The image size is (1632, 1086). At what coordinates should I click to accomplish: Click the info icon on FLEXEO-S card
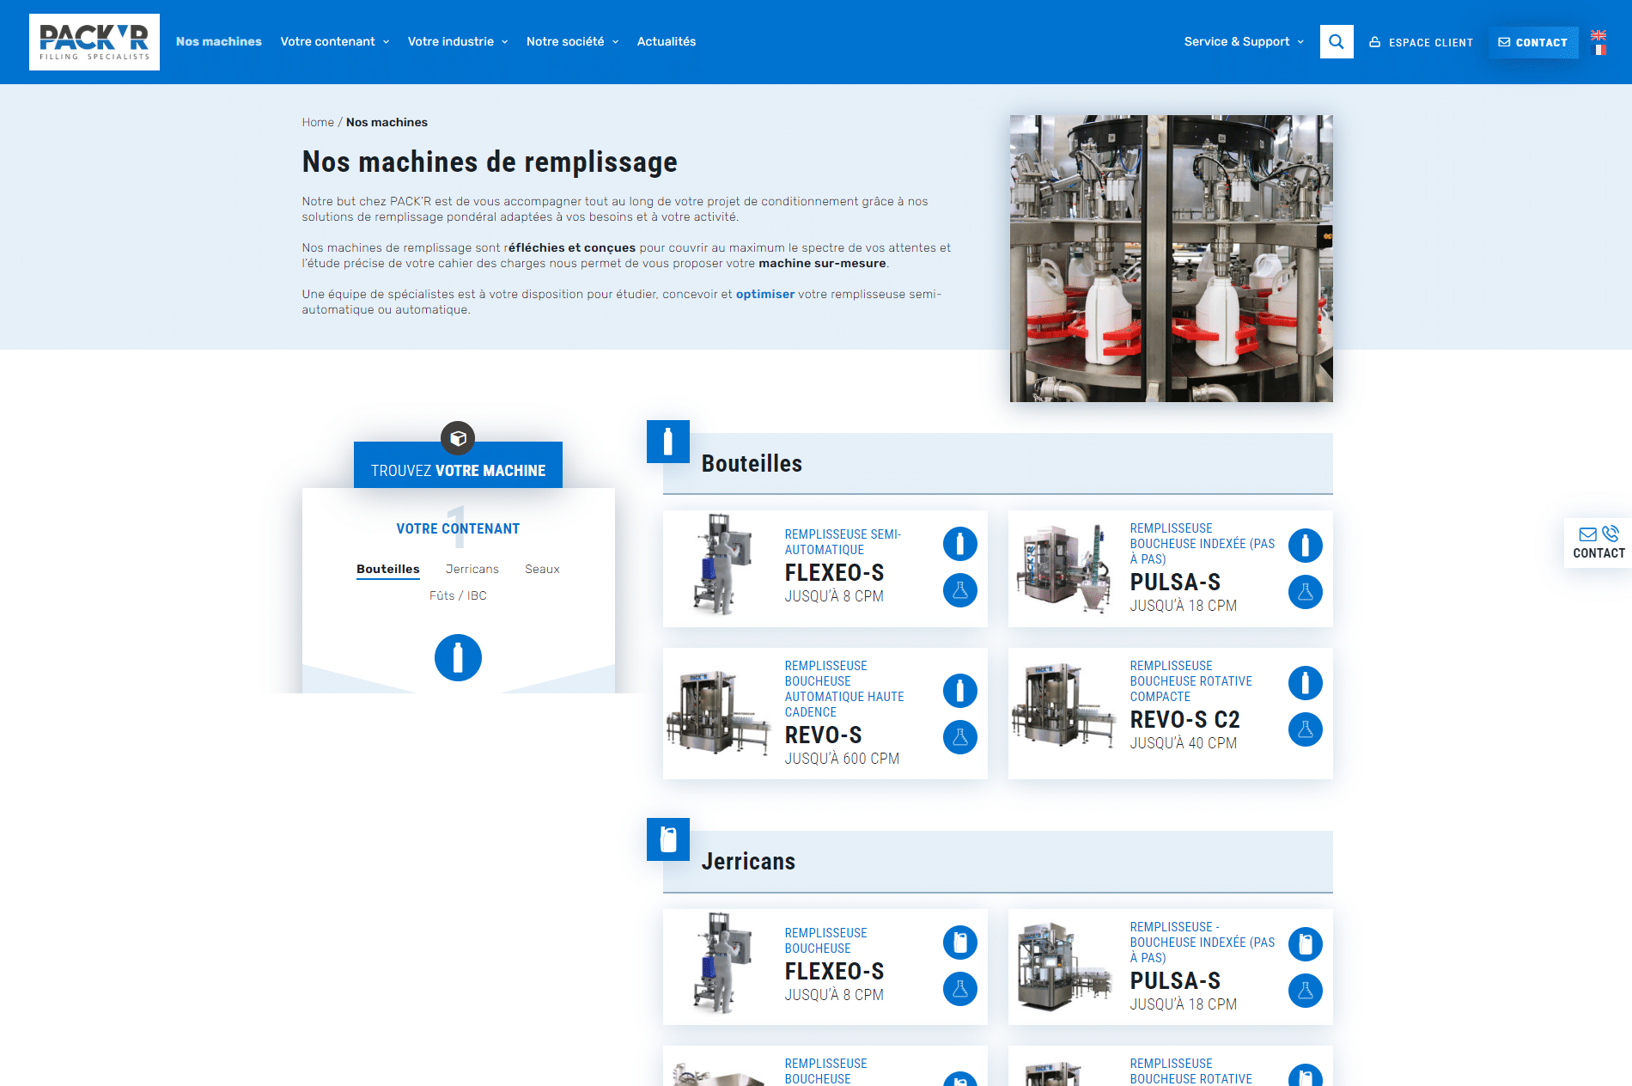(960, 543)
